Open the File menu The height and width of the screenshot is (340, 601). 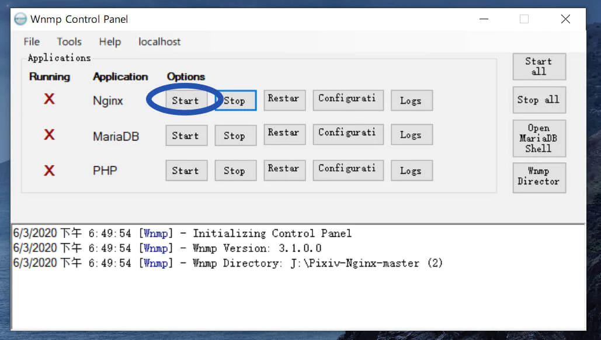[x=32, y=42]
